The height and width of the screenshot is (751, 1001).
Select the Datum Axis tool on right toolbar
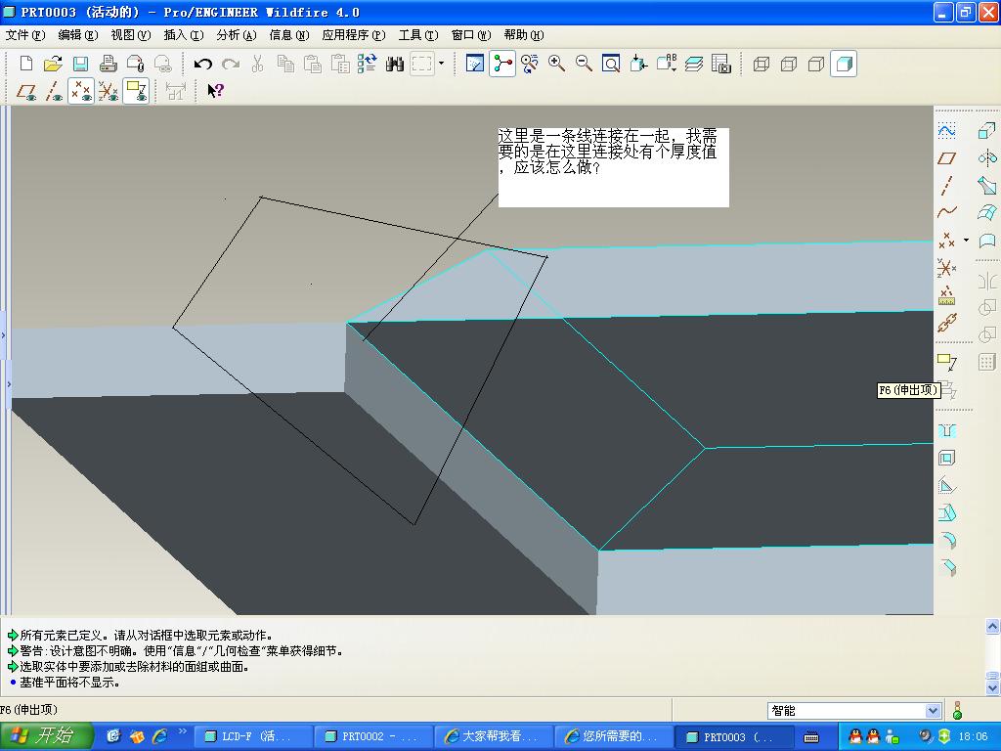[x=946, y=186]
